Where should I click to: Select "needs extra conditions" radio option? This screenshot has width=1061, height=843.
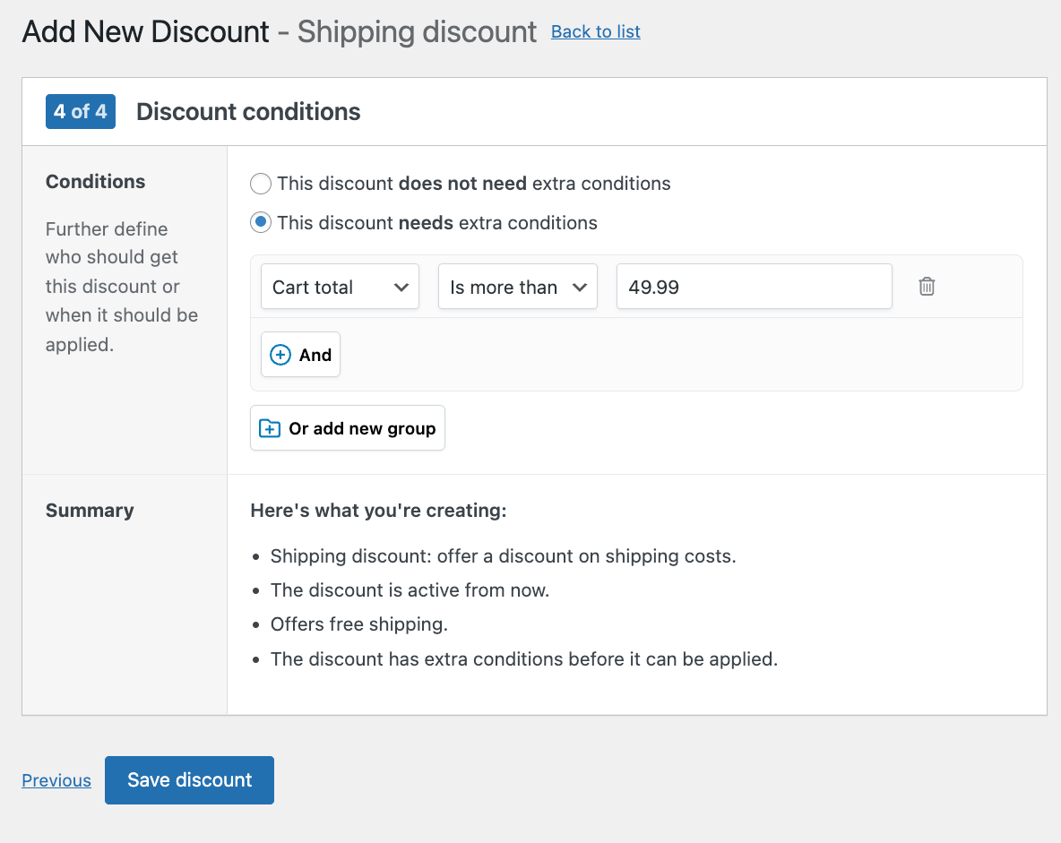(x=261, y=223)
